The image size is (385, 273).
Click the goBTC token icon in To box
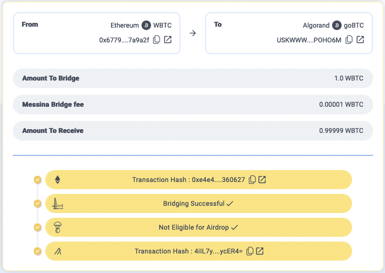(337, 25)
